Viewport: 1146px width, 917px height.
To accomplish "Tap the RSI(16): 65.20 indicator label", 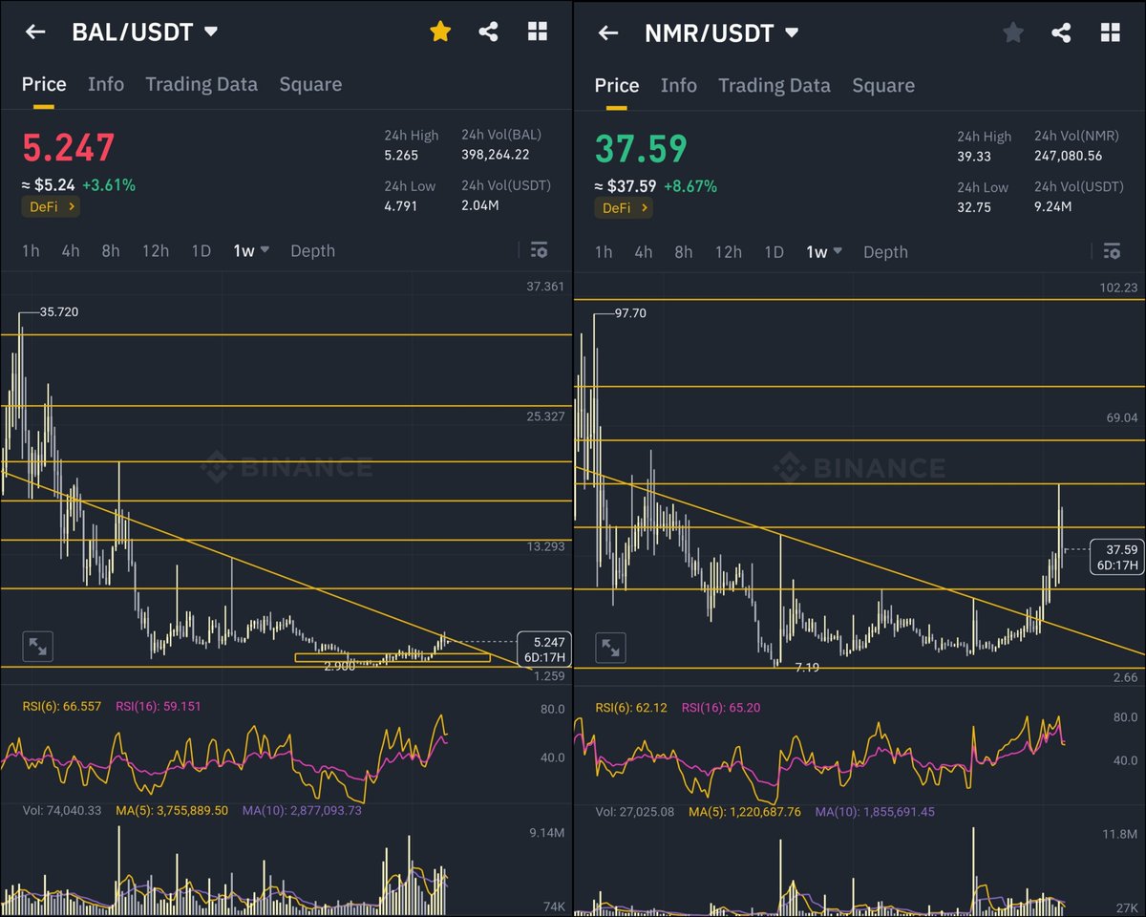I will pos(721,708).
